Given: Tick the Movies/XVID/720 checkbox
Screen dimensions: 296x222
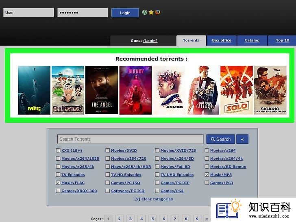Looking at the screenshot, I should [157, 150].
